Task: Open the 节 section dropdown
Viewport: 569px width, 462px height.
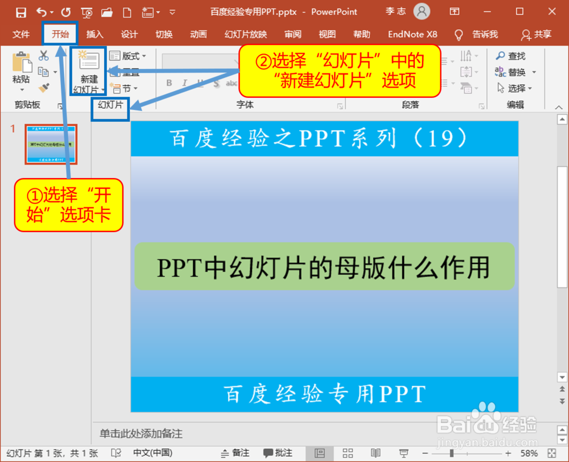Action: click(124, 89)
